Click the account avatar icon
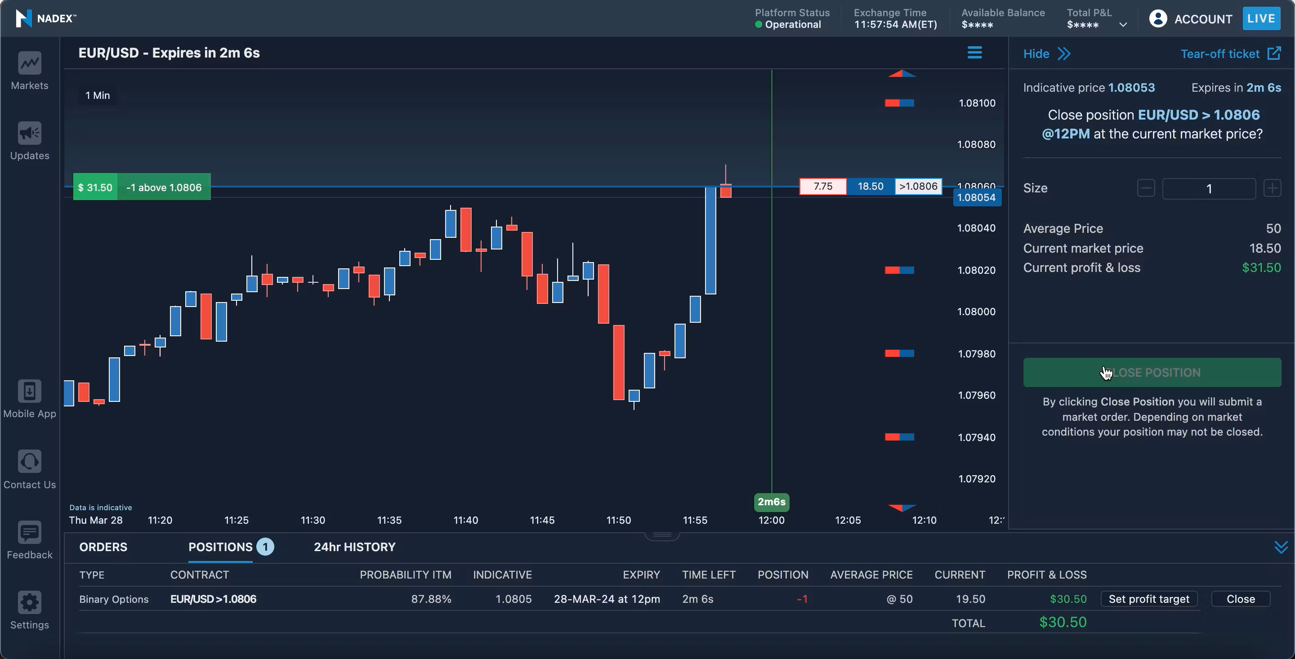Image resolution: width=1295 pixels, height=659 pixels. [x=1158, y=19]
